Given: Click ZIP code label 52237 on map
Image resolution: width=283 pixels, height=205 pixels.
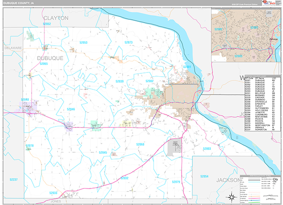Looking at the screenshot, I should (x=14, y=180).
